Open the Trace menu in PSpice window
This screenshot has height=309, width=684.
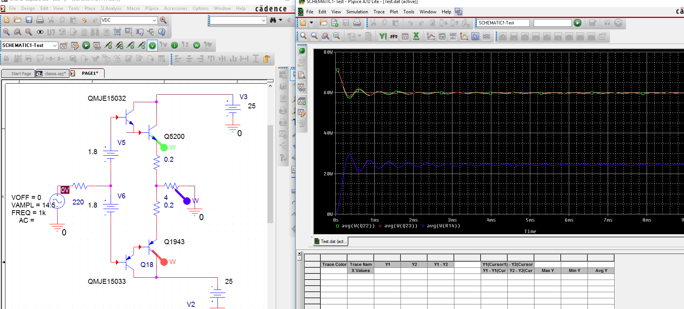(379, 12)
